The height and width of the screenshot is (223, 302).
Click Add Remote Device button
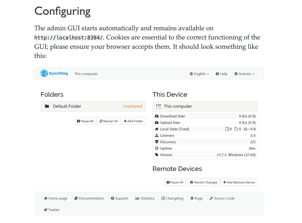pos(239,182)
